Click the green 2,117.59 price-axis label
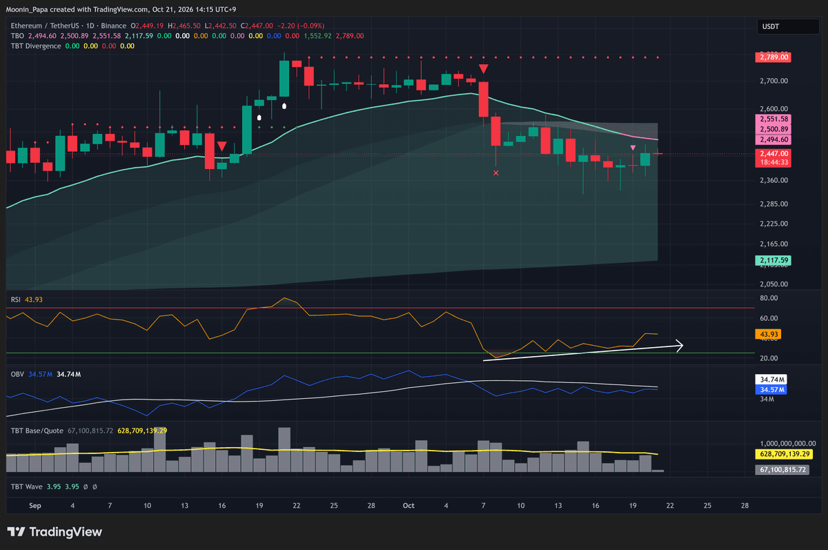The width and height of the screenshot is (828, 550). pos(774,260)
